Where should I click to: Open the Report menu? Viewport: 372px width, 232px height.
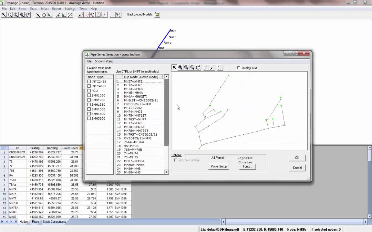coord(57,8)
